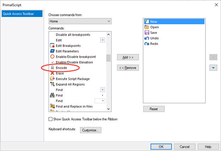Click the Execute Script Package icon
Image resolution: width=221 pixels, height=151 pixels.
click(52, 79)
